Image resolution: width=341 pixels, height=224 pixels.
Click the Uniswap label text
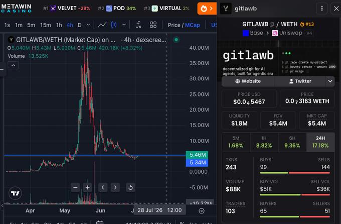(x=290, y=33)
